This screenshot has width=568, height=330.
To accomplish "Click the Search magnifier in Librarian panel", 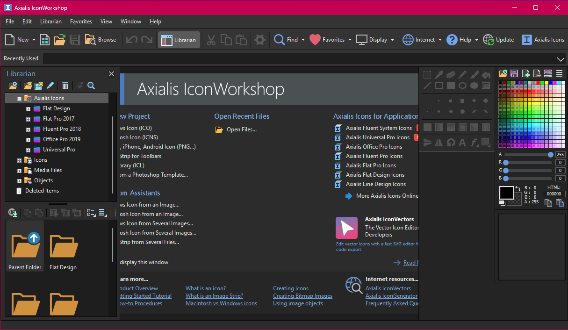I will 91,86.
